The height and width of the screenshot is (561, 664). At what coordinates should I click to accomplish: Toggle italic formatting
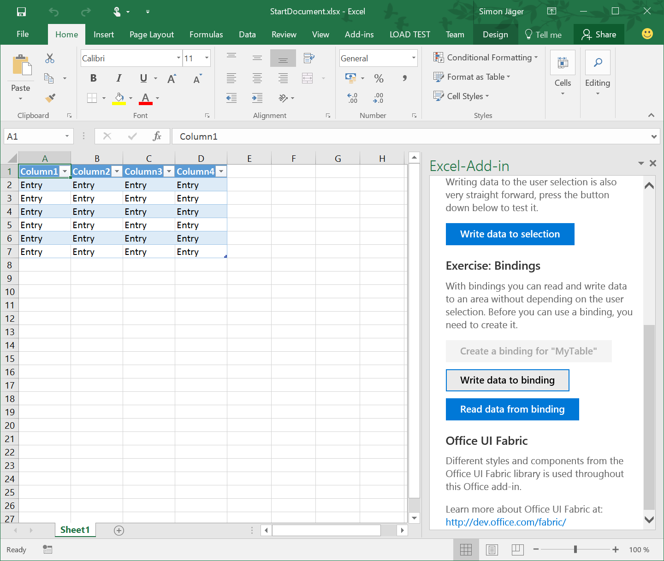tap(119, 78)
